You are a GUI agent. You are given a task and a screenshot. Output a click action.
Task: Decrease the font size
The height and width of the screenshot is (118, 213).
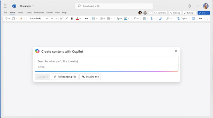click(66, 18)
